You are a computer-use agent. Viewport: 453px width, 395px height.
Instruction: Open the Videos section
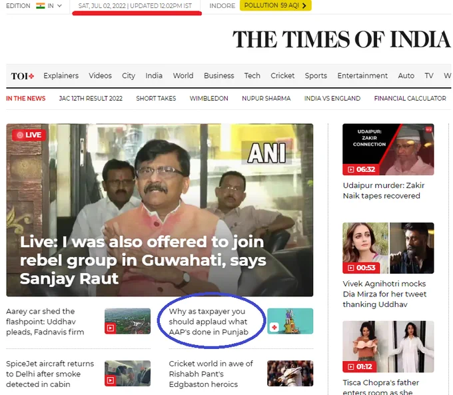(x=100, y=76)
